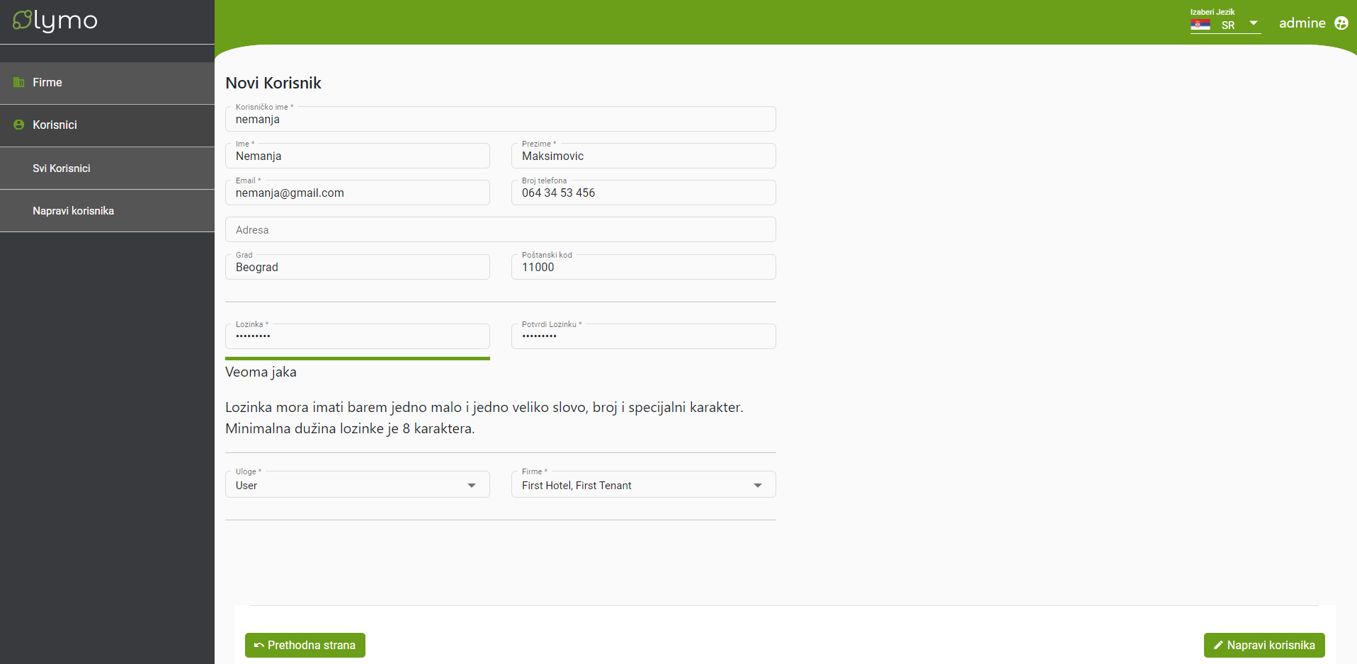This screenshot has width=1357, height=664.
Task: Focus the Adresa input field
Action: (x=500, y=230)
